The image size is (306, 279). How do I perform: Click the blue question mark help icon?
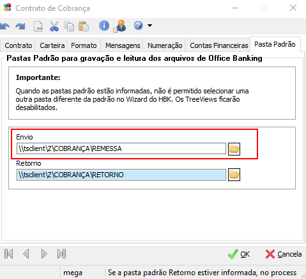(138, 26)
